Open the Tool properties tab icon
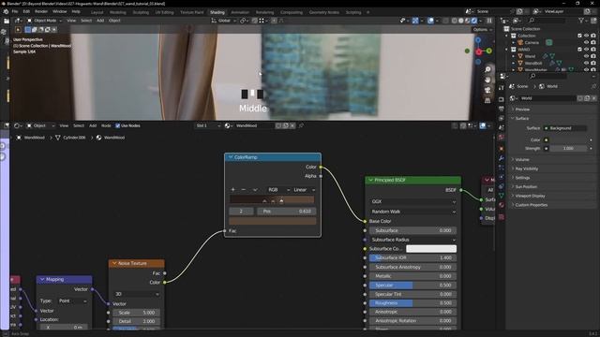The image size is (600, 337). (x=502, y=87)
